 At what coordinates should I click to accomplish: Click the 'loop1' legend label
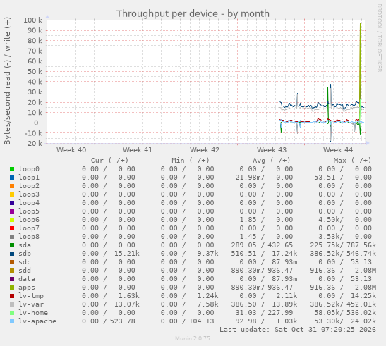pos(29,178)
